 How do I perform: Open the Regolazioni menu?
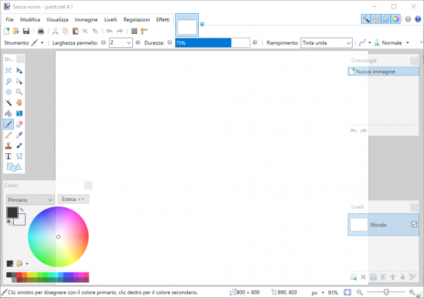[136, 19]
